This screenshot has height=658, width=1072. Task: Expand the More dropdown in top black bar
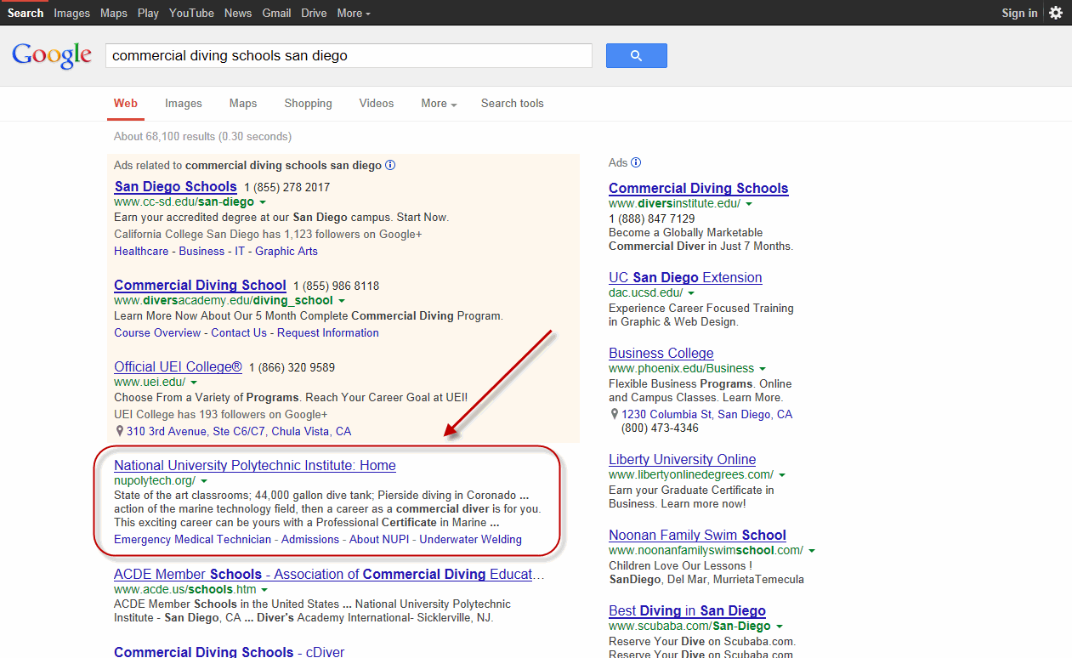click(x=354, y=13)
